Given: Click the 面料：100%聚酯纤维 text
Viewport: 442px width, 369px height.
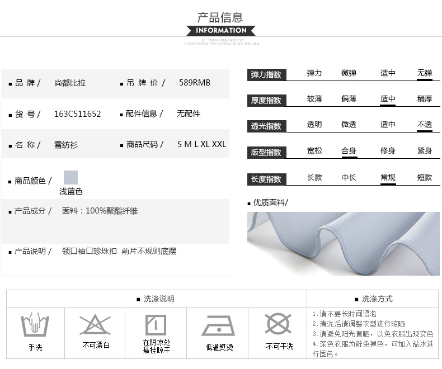Looking at the screenshot, I should click(x=100, y=211).
